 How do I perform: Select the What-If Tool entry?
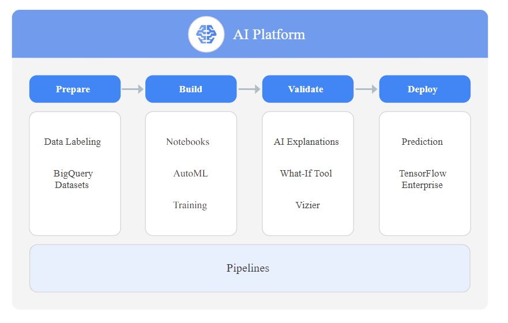click(x=306, y=174)
